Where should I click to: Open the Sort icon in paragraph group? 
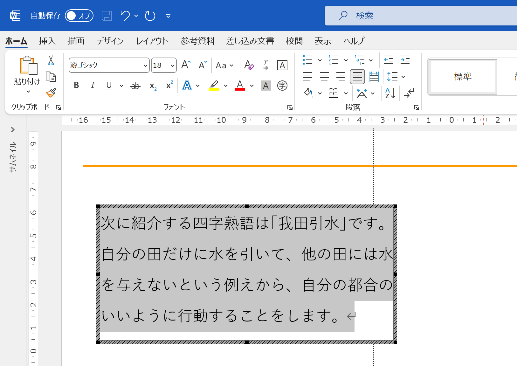pyautogui.click(x=390, y=93)
